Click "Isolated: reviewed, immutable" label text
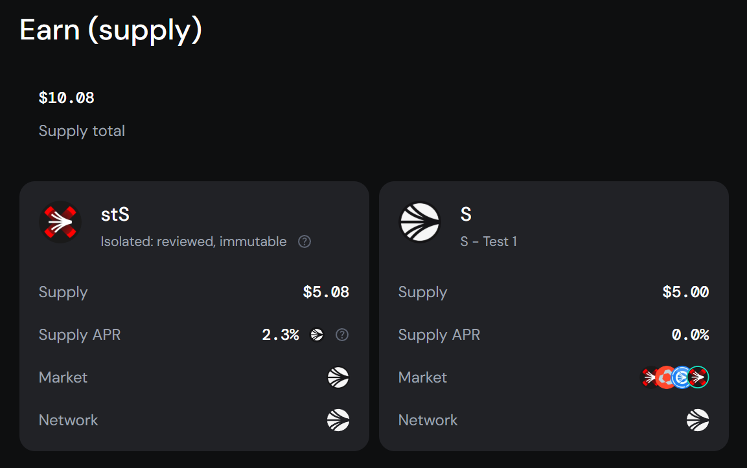The image size is (747, 468). pos(194,241)
